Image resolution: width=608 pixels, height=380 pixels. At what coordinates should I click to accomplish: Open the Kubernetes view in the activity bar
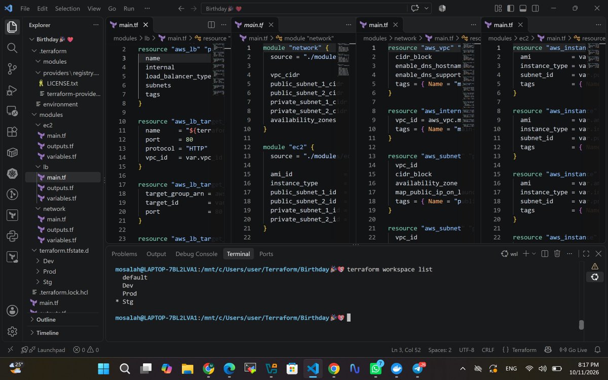12,174
